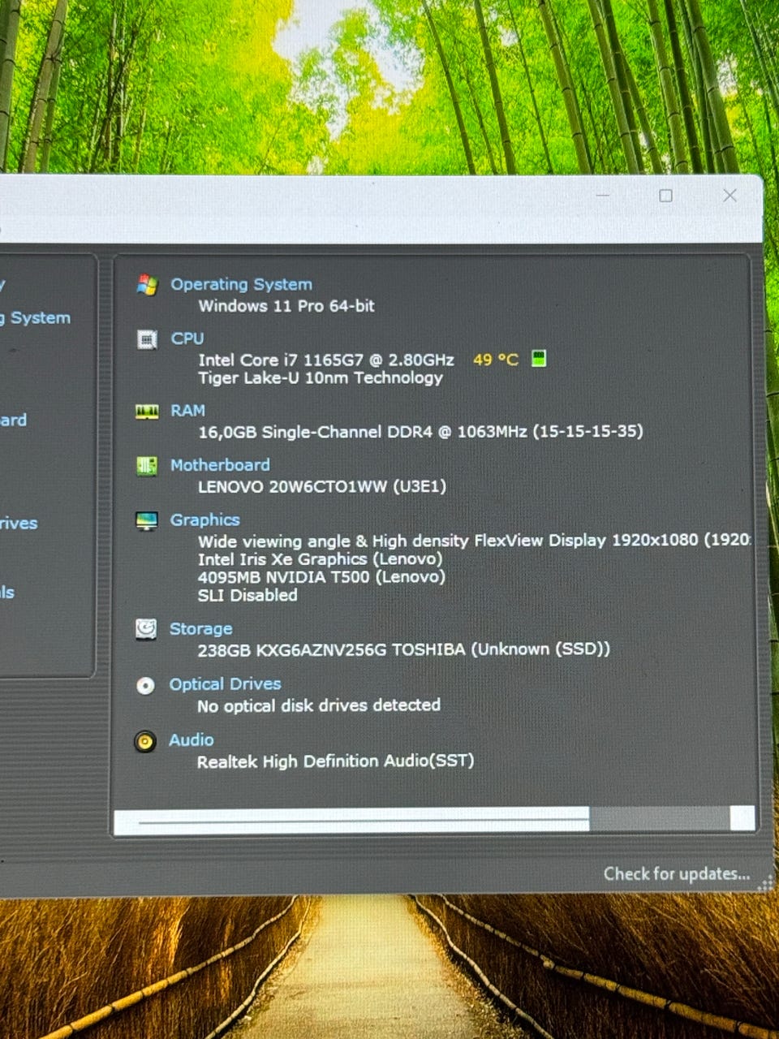Open the Audio section link

tap(192, 740)
